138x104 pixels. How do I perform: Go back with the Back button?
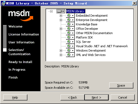(73, 97)
